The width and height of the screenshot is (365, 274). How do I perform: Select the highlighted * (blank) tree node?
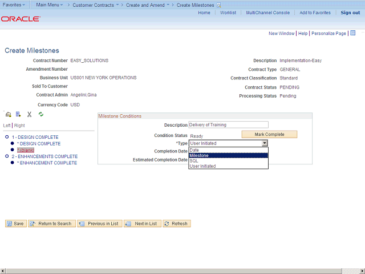tap(26, 150)
